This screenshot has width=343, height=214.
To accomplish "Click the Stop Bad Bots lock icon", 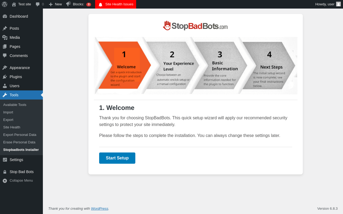I will click(5, 172).
